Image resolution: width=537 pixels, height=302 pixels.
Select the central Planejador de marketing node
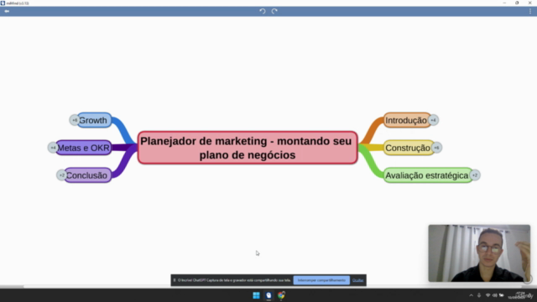point(248,148)
